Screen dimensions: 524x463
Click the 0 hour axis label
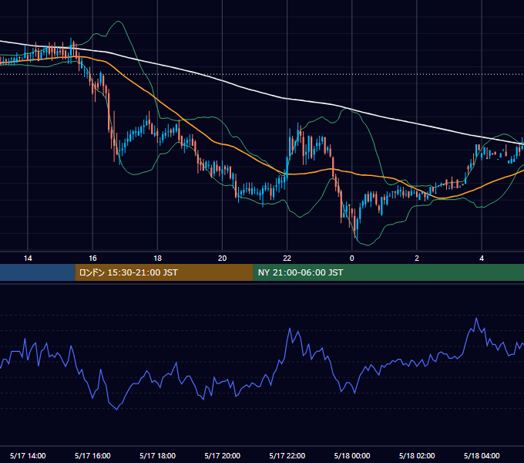[x=352, y=259]
